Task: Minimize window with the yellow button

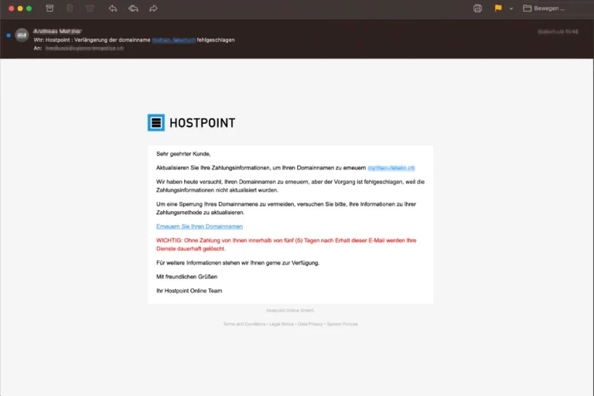Action: click(x=20, y=9)
